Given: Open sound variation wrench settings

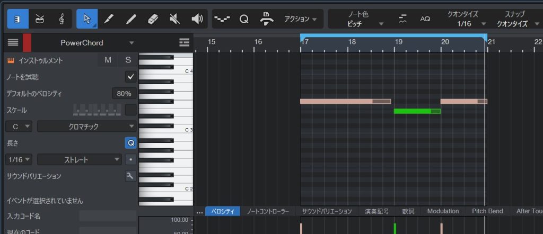Looking at the screenshot, I should (130, 176).
